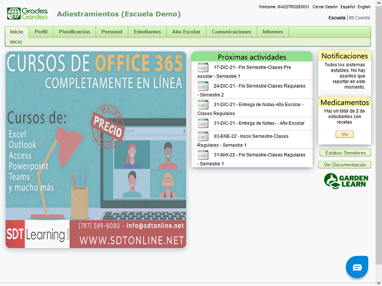Open the Office 365 courses banner
The height and width of the screenshot is (286, 382).
tap(95, 150)
